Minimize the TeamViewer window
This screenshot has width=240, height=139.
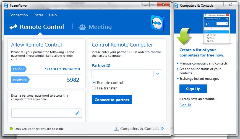(146, 5)
